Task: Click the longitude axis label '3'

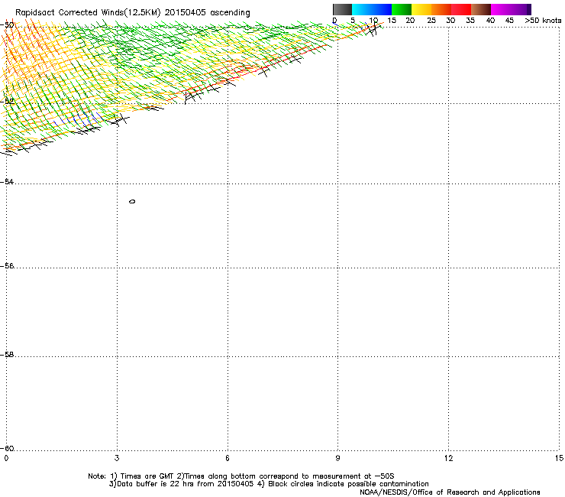Action: pyautogui.click(x=117, y=458)
